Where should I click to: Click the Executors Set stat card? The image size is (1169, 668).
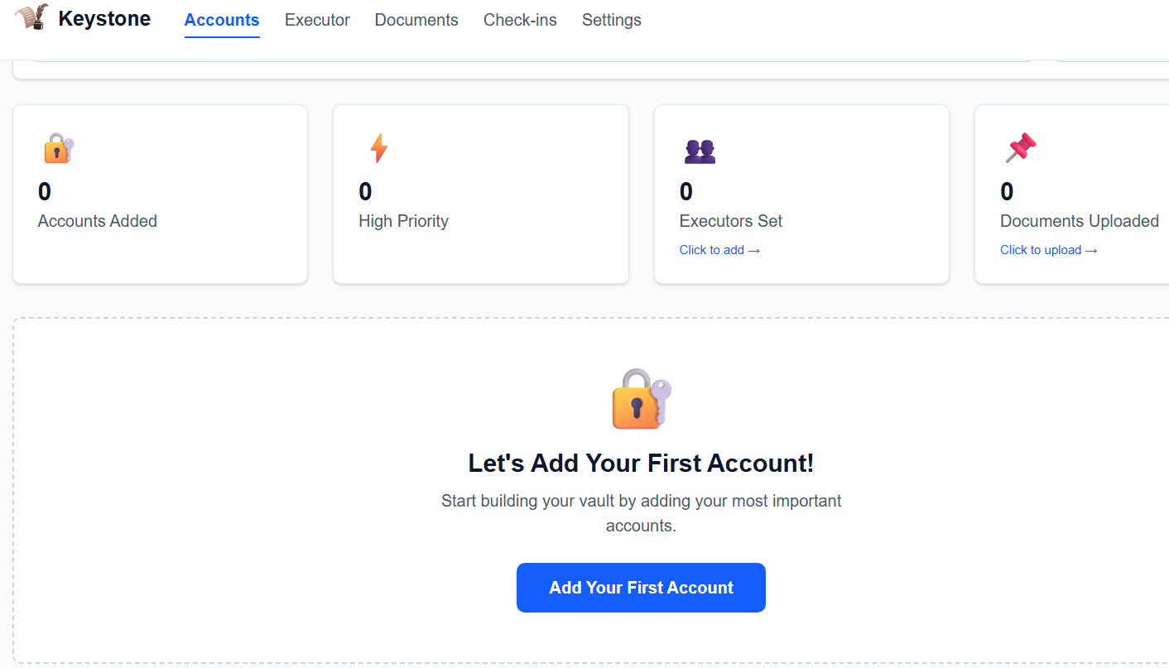point(801,194)
